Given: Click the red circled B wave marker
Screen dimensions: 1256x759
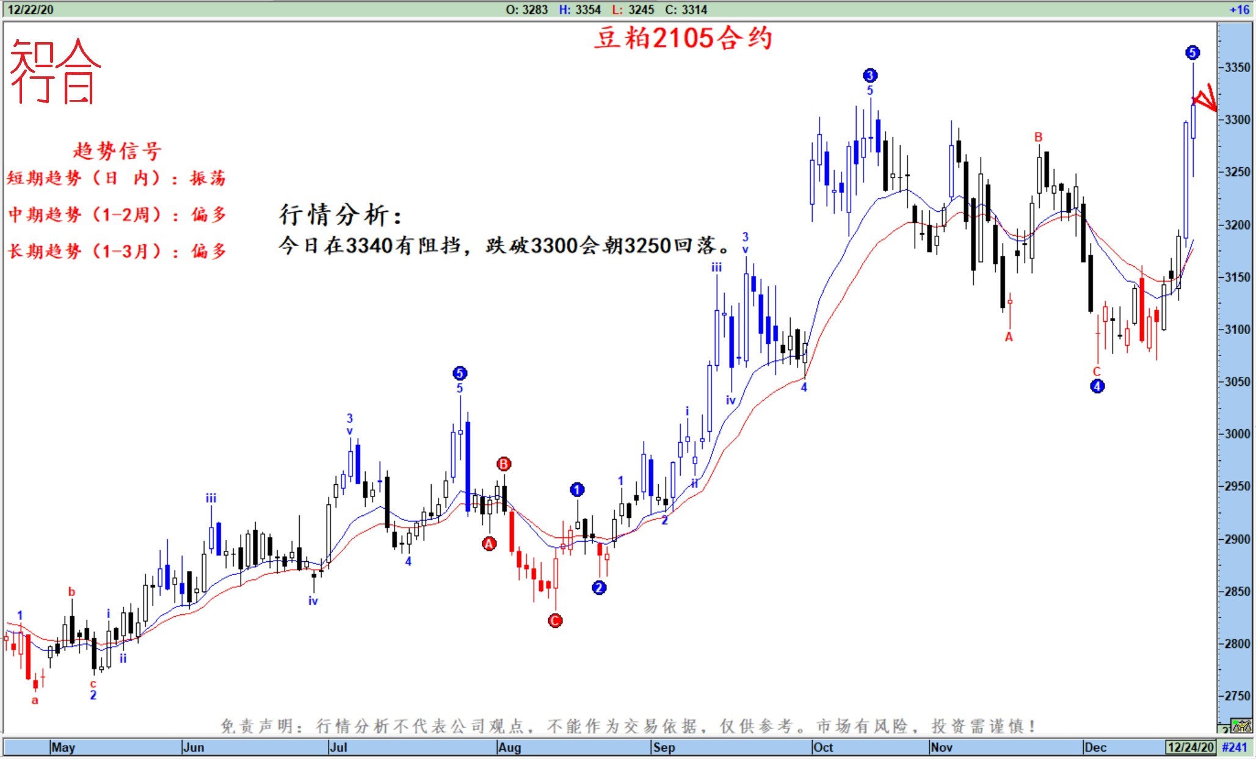Looking at the screenshot, I should click(503, 464).
